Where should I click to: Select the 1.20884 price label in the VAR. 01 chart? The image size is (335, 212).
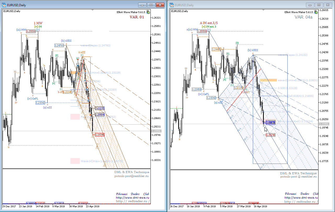tap(100, 114)
